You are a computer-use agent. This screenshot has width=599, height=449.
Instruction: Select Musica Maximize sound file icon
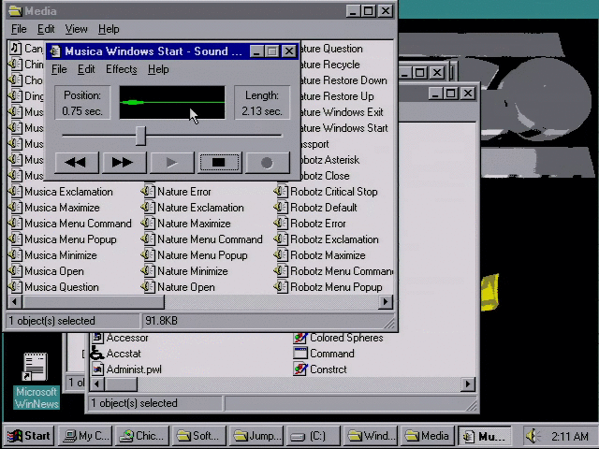15,208
